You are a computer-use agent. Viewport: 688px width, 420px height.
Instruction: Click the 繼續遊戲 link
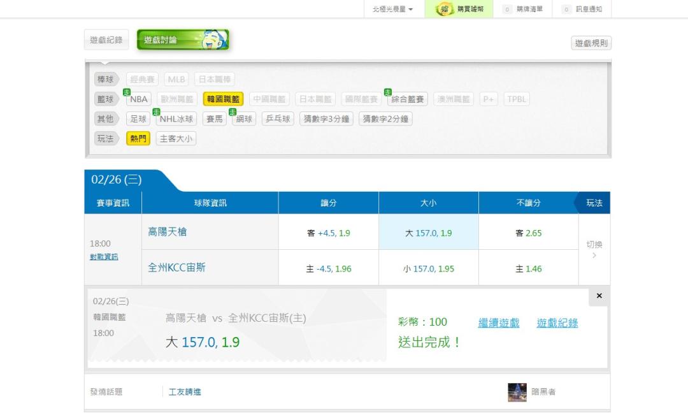(498, 323)
